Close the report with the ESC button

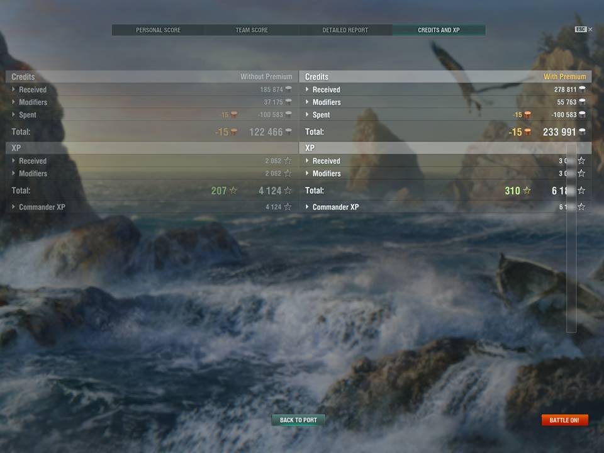[583, 30]
